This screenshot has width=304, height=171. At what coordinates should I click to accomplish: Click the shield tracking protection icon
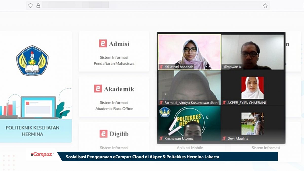(x=30, y=6)
